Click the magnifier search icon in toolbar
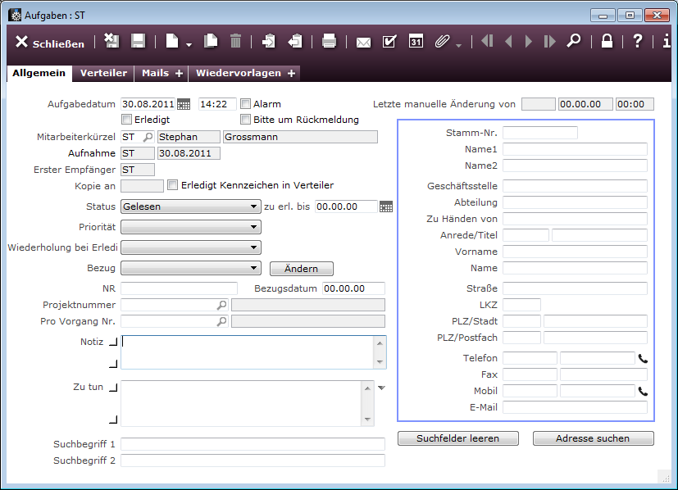 574,42
